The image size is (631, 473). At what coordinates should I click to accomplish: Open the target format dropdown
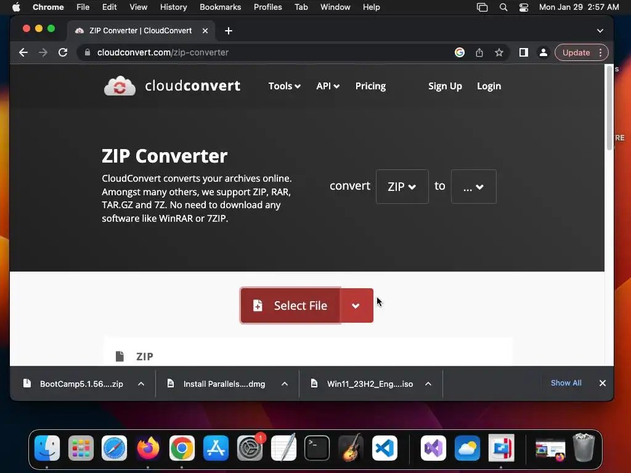tap(474, 187)
